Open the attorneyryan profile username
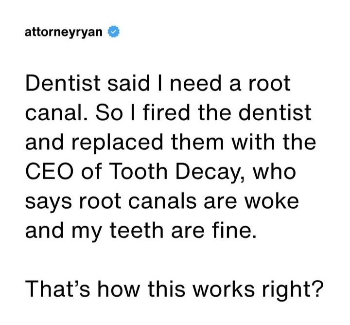This screenshot has width=350, height=325. (64, 33)
